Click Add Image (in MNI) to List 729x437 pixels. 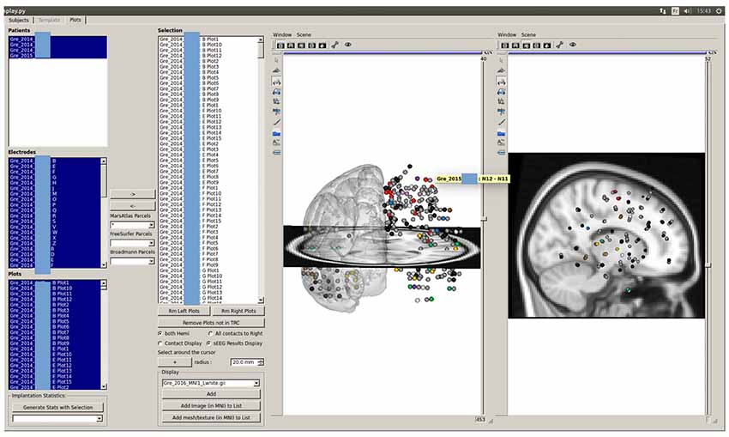[x=211, y=406]
